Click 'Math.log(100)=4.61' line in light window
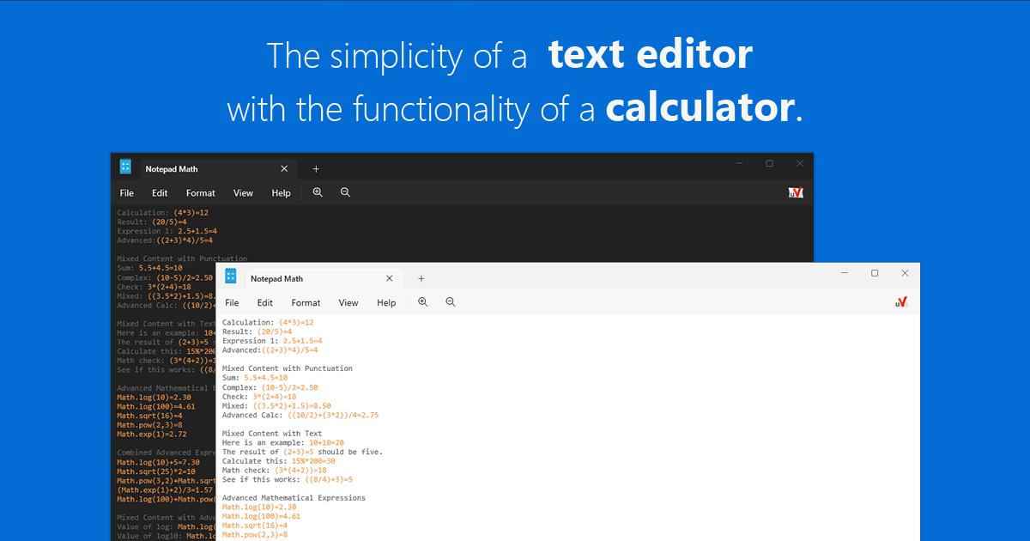This screenshot has height=541, width=1030. coord(262,517)
